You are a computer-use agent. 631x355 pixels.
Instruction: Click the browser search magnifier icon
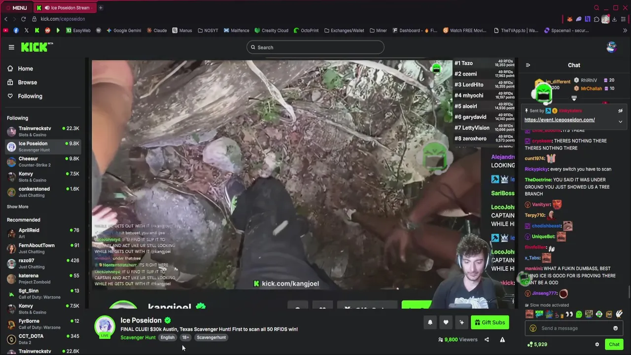(x=596, y=8)
